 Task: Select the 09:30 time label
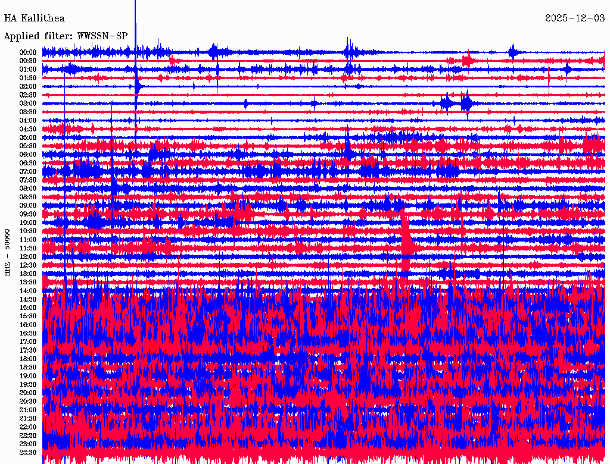point(28,214)
